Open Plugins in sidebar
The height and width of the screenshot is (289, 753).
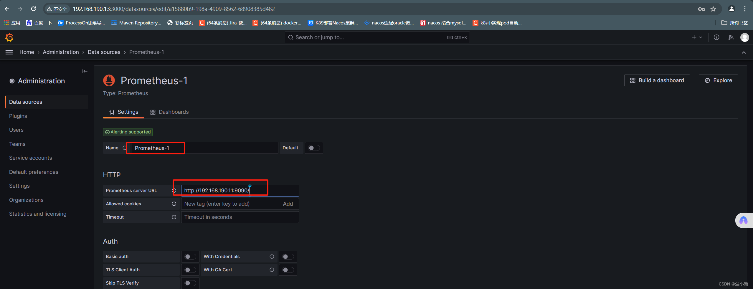coord(18,116)
